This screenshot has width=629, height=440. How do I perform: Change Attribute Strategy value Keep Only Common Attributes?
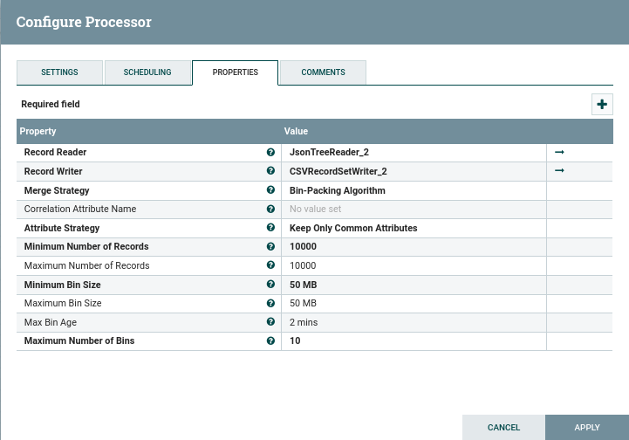click(353, 228)
